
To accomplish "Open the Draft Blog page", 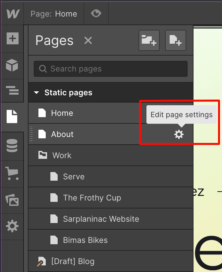I will point(111,261).
